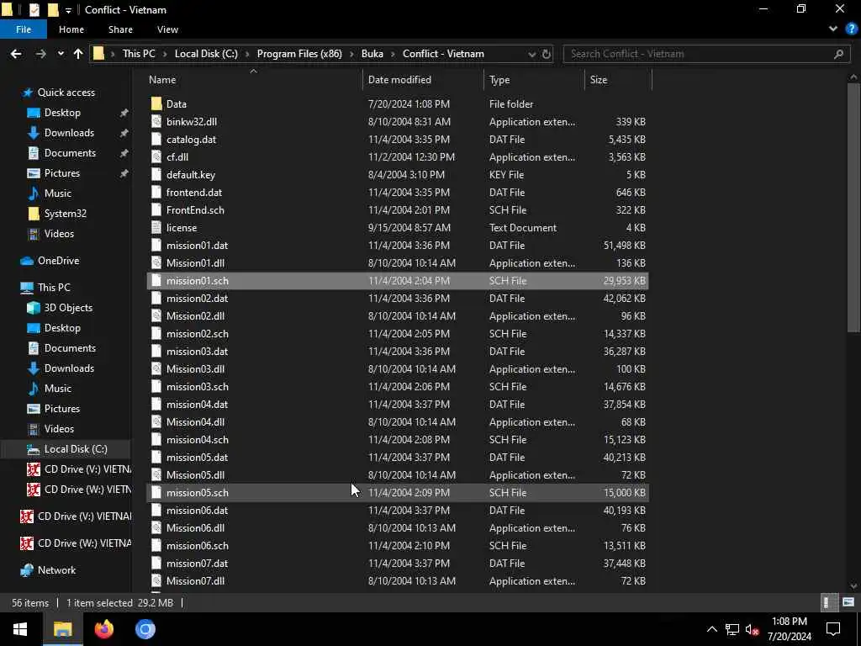Open the Windows Start menu

[20, 629]
